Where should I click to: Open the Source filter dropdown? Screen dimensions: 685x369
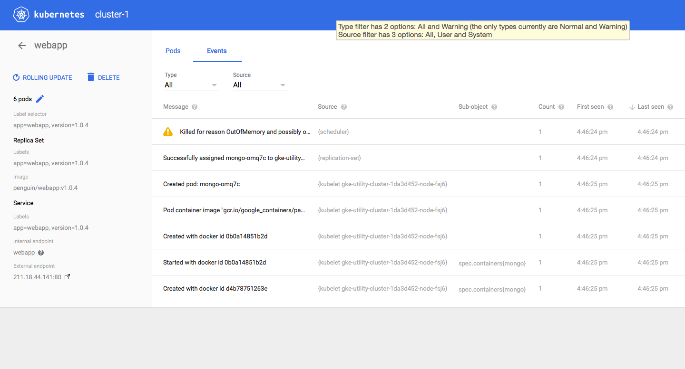[x=260, y=85]
